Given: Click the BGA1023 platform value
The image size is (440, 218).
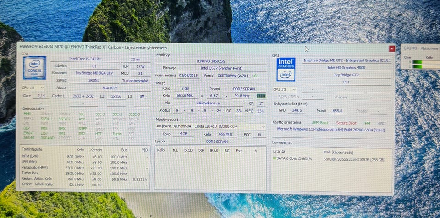Looking at the screenshot, I should pos(110,87).
